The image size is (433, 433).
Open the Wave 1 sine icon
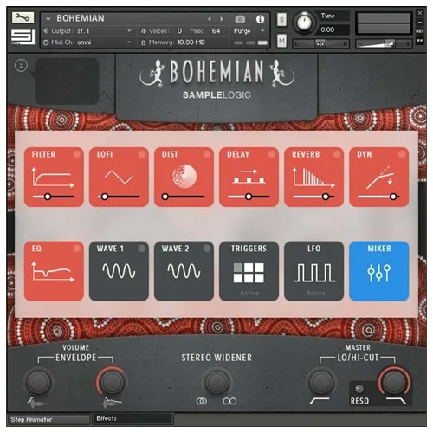[x=119, y=271]
